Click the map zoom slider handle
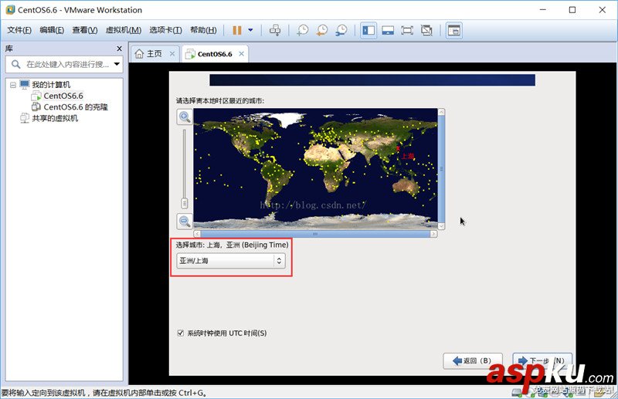Screen dimensions: 618x399 184,203
